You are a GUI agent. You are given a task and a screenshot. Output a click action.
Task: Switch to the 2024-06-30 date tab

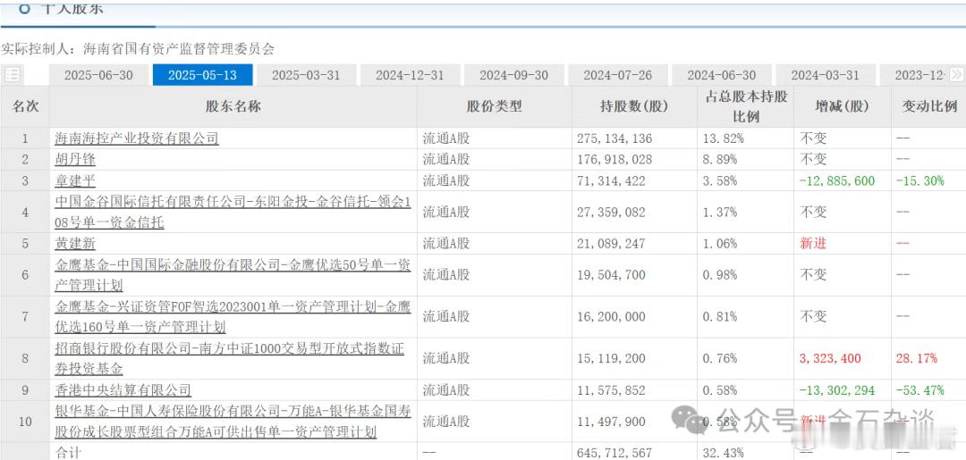click(721, 75)
